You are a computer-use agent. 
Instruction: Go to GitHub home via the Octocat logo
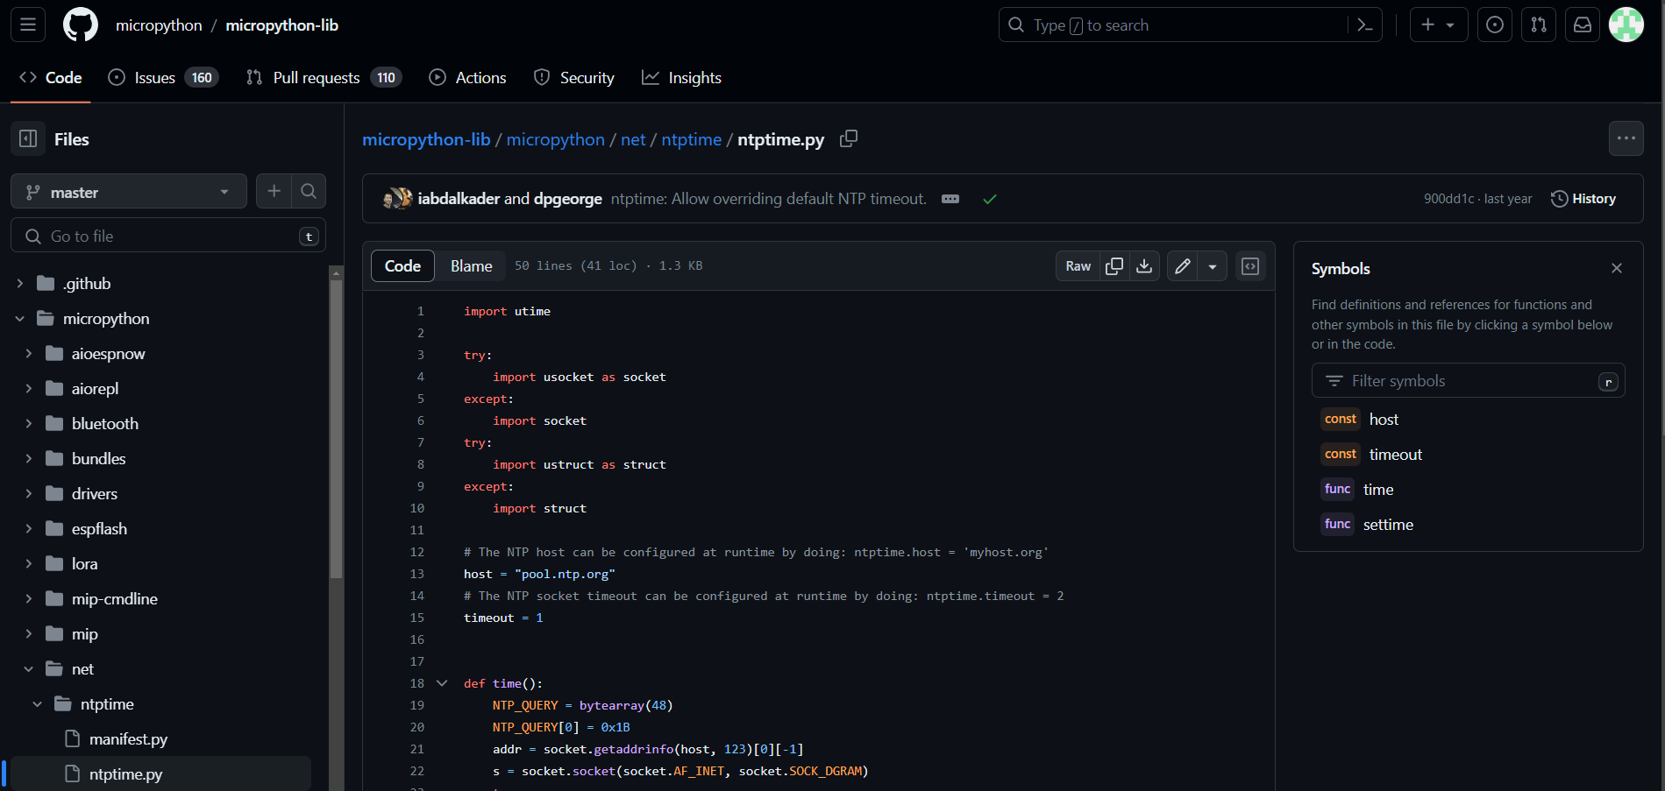[81, 25]
